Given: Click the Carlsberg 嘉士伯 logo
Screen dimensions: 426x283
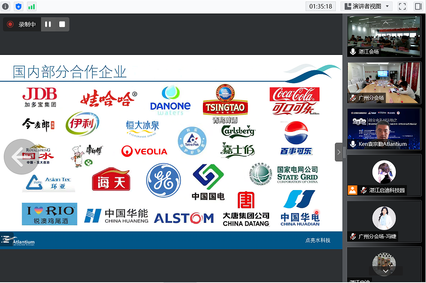Looking at the screenshot, I should pyautogui.click(x=238, y=142).
